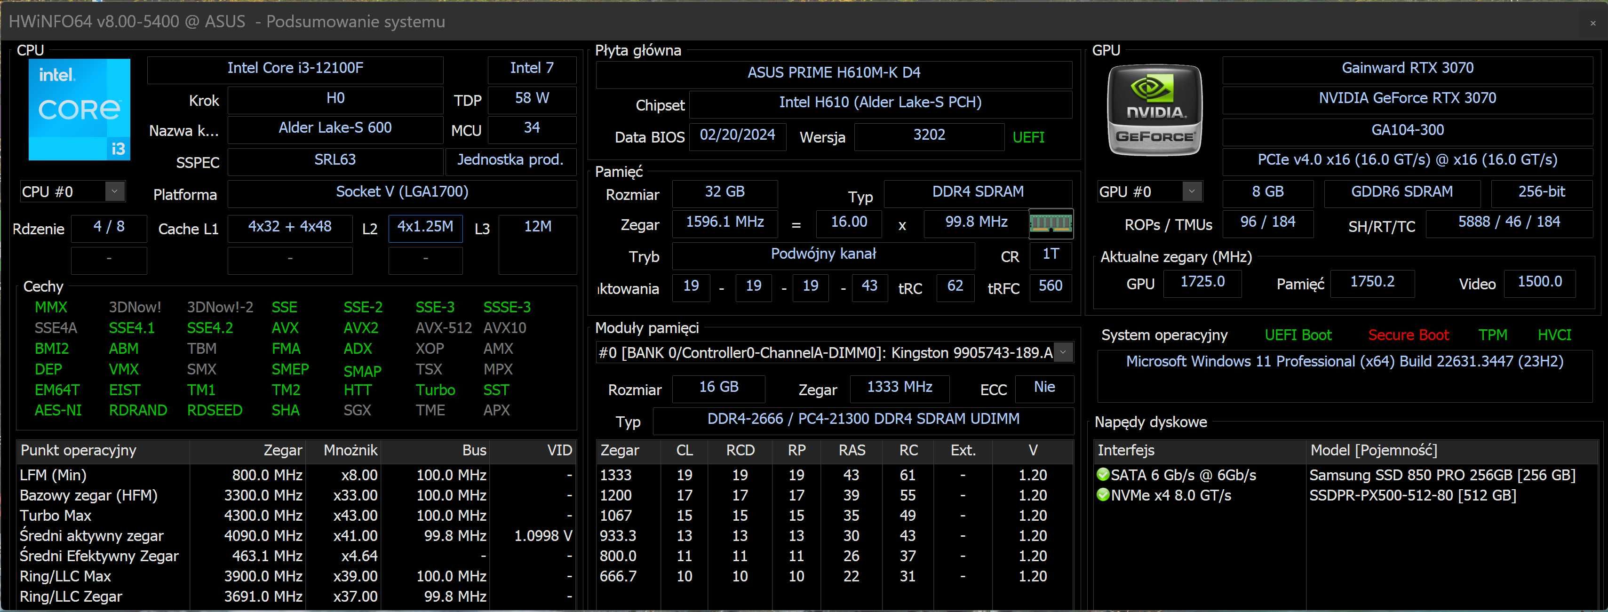
Task: Click the 666.7 memory timing row
Action: pyautogui.click(x=835, y=576)
